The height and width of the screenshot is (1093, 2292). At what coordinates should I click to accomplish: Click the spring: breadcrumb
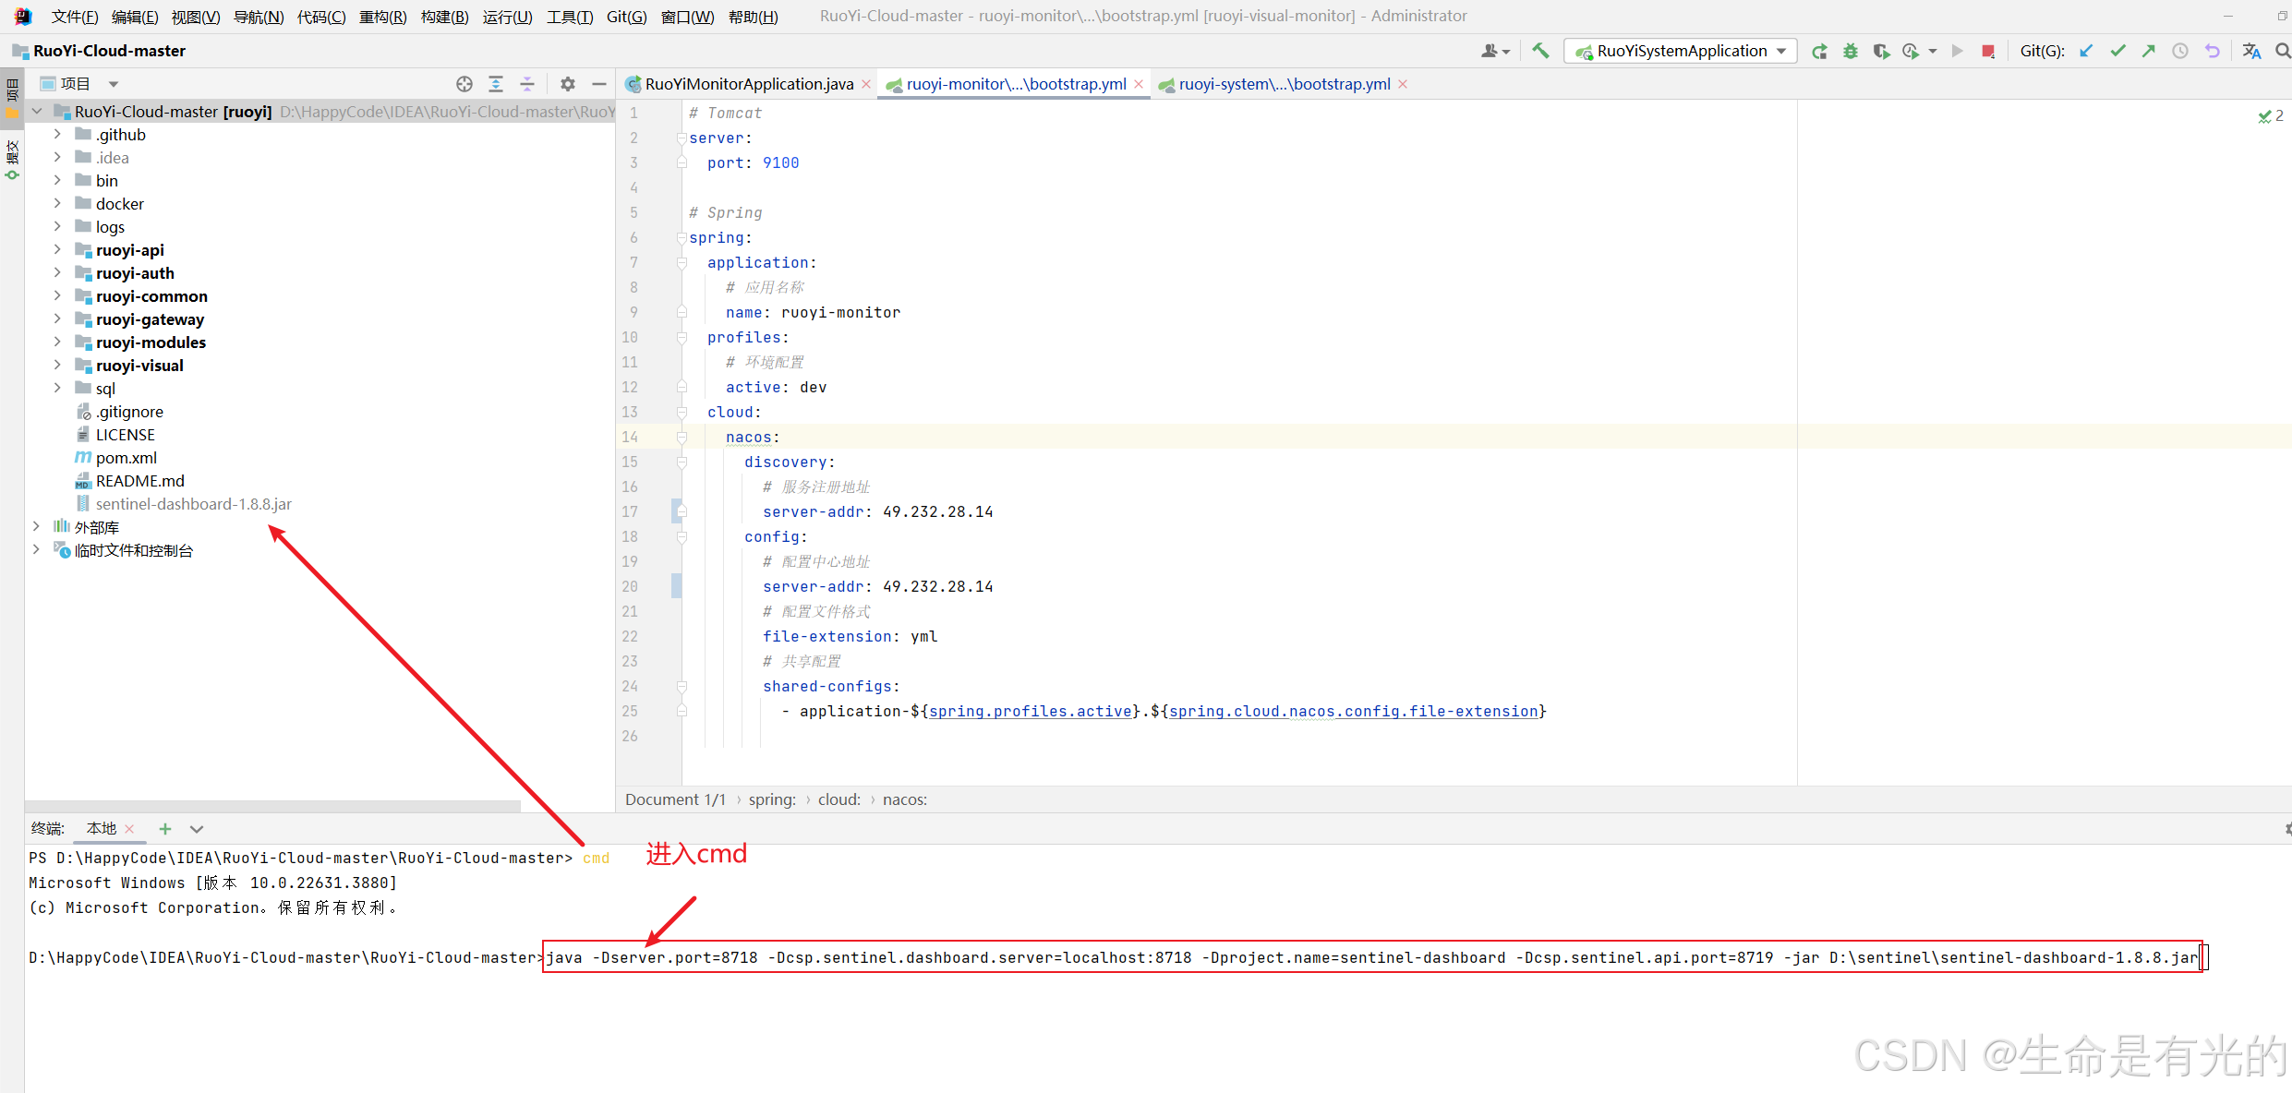[772, 799]
